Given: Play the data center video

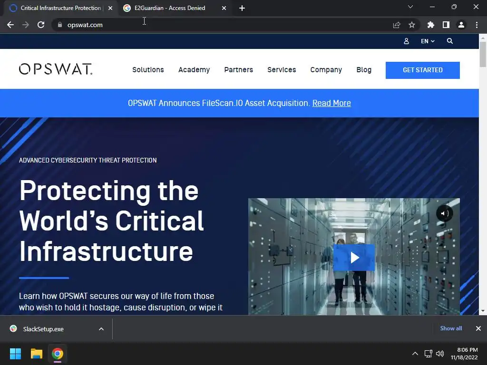Looking at the screenshot, I should [354, 258].
